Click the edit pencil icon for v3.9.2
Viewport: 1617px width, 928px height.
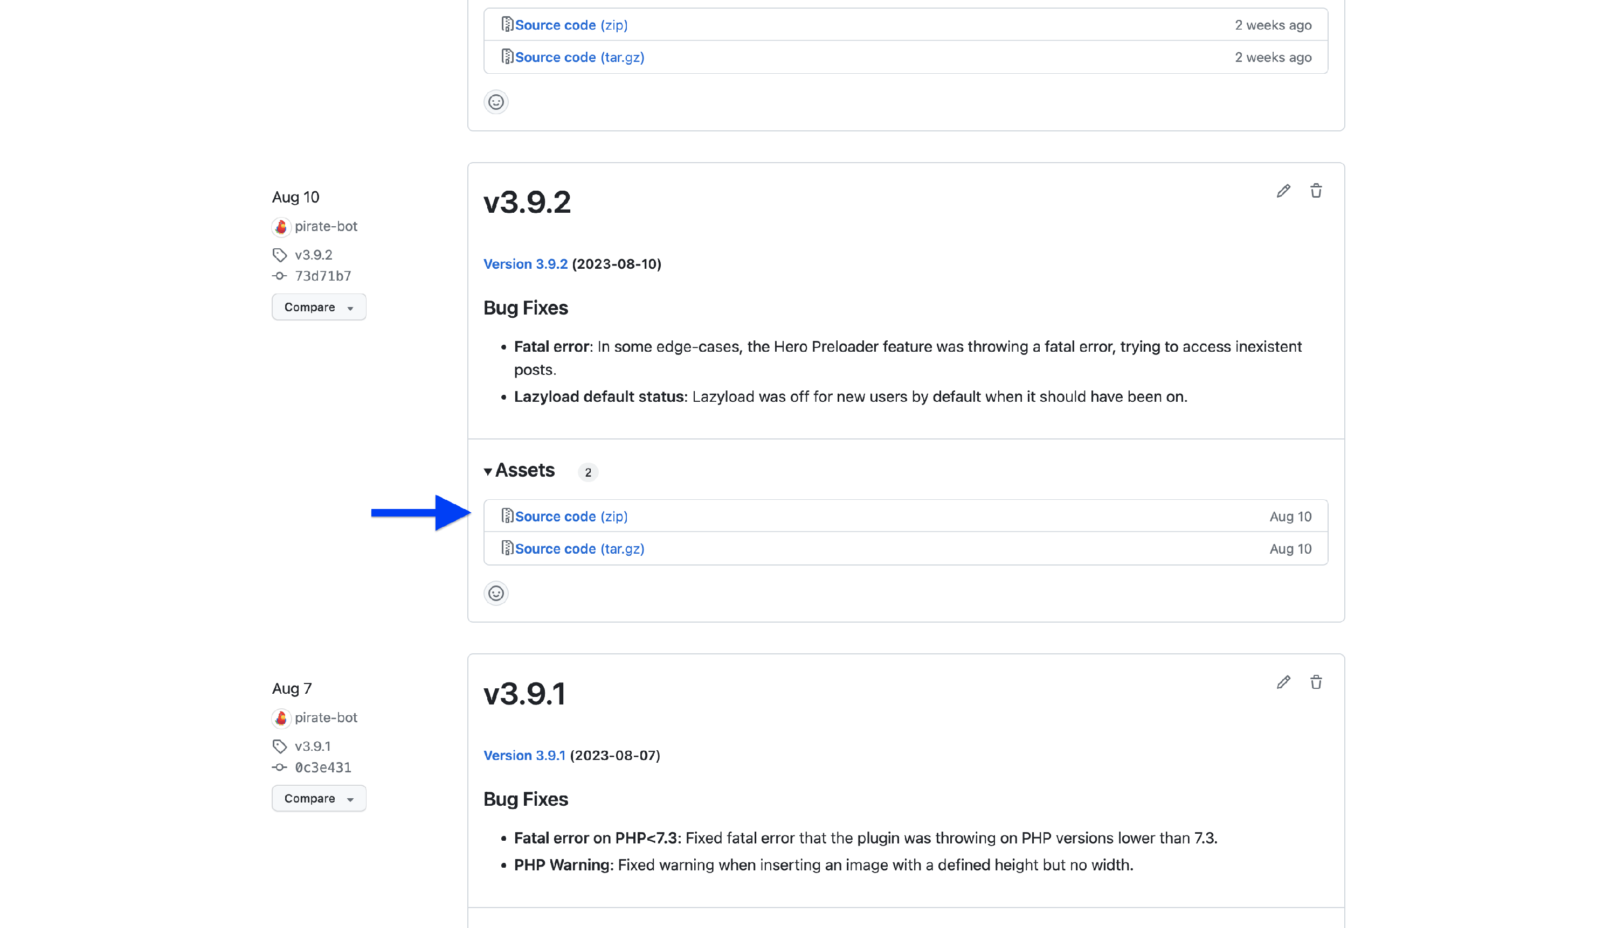tap(1283, 191)
